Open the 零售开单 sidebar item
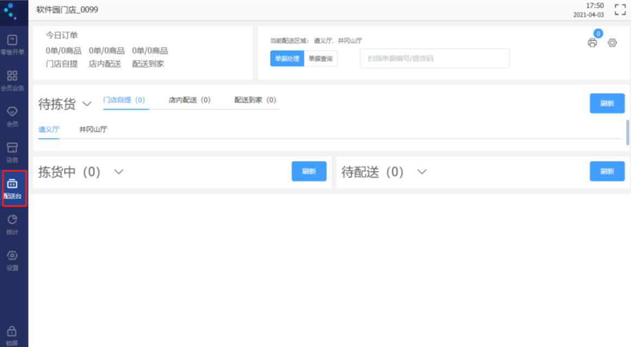 13,45
